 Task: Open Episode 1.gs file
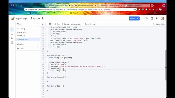click(21, 36)
